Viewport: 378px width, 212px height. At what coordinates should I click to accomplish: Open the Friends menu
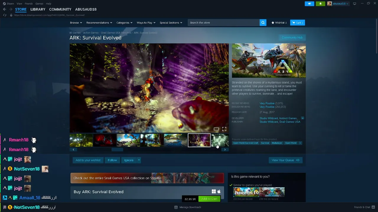pyautogui.click(x=29, y=4)
